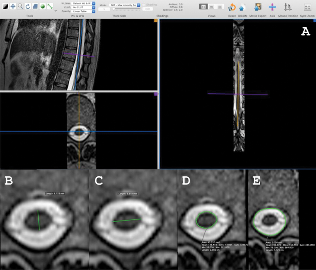Toggle Sync Zoom
The width and height of the screenshot is (316, 270).
point(307,7)
